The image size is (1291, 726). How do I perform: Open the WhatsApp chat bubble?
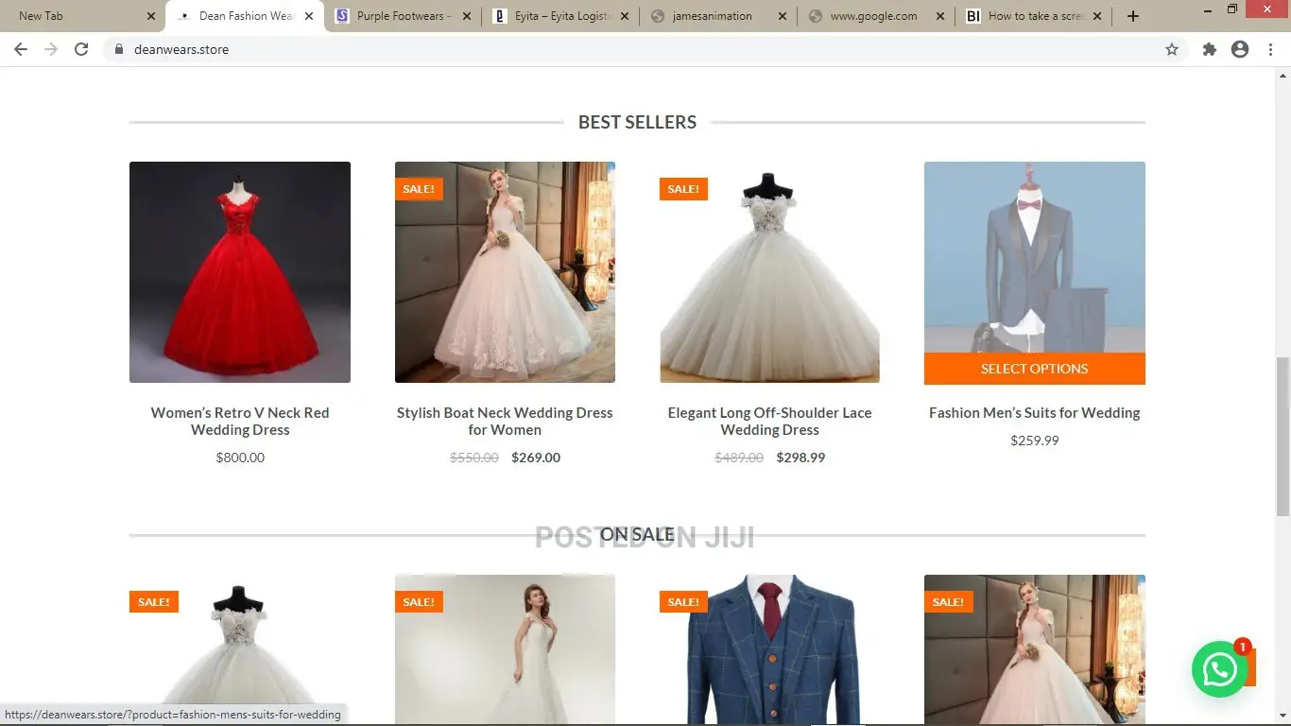coord(1220,669)
